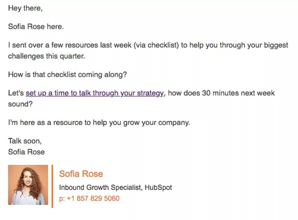Select the 'Inbound Growth Specialist' job title text
Screen dimensions: 298x220
[99, 188]
